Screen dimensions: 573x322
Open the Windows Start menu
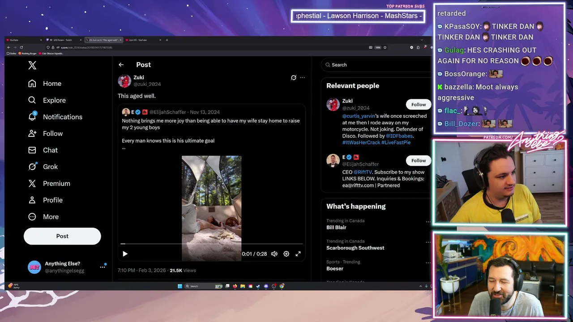[x=180, y=286]
